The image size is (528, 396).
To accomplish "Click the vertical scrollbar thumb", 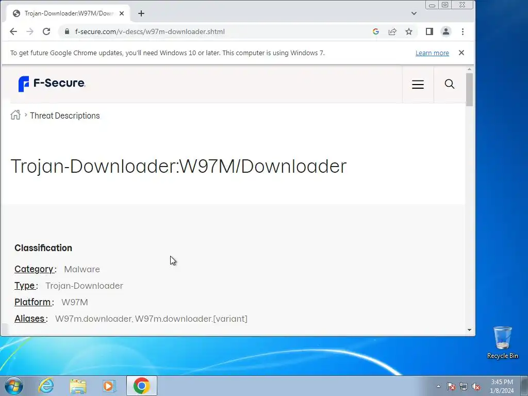I will pyautogui.click(x=469, y=89).
